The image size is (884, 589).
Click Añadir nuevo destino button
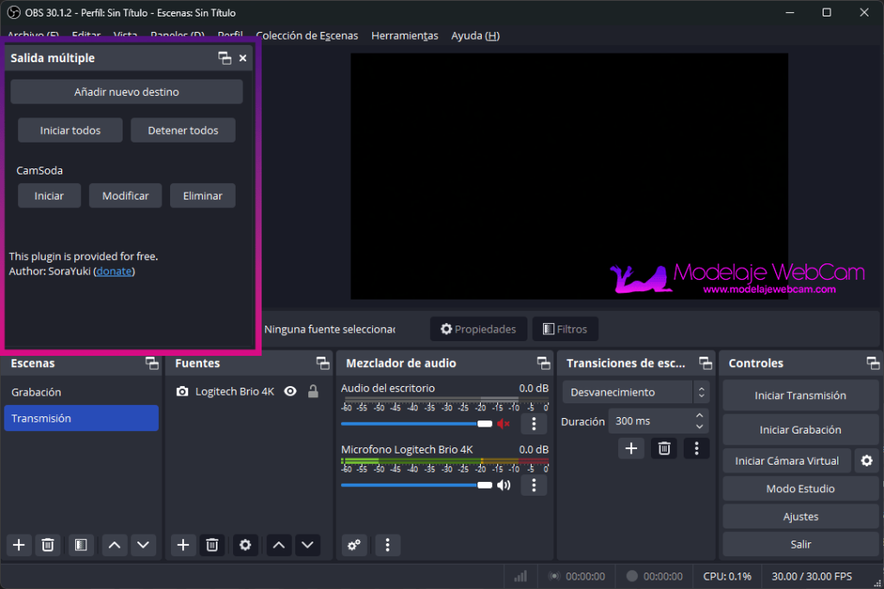click(126, 92)
